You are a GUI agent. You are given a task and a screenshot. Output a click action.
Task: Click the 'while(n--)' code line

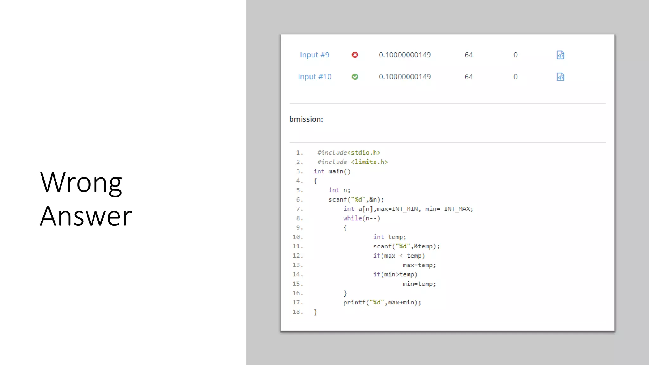362,218
